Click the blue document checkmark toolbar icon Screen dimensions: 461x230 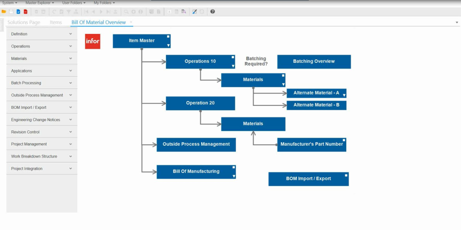pos(18,11)
